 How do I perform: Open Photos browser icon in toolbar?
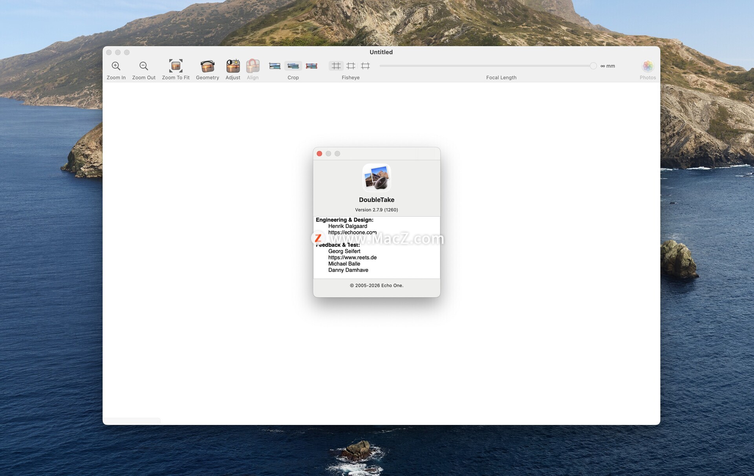[x=648, y=66]
